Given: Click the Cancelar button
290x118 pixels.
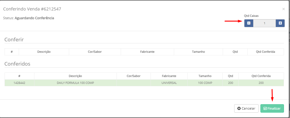Looking at the screenshot, I should coord(246,108).
